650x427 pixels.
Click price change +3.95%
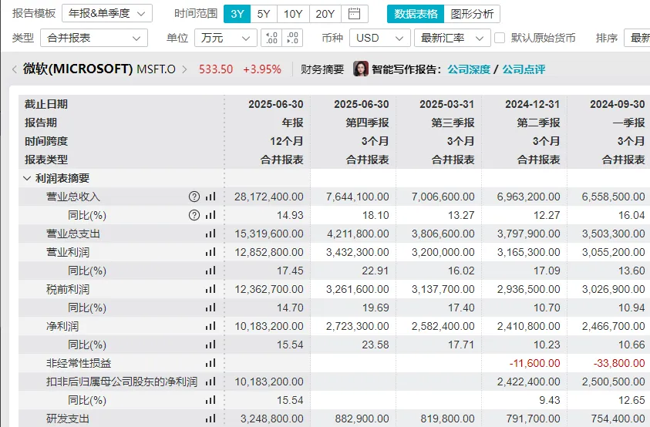262,69
